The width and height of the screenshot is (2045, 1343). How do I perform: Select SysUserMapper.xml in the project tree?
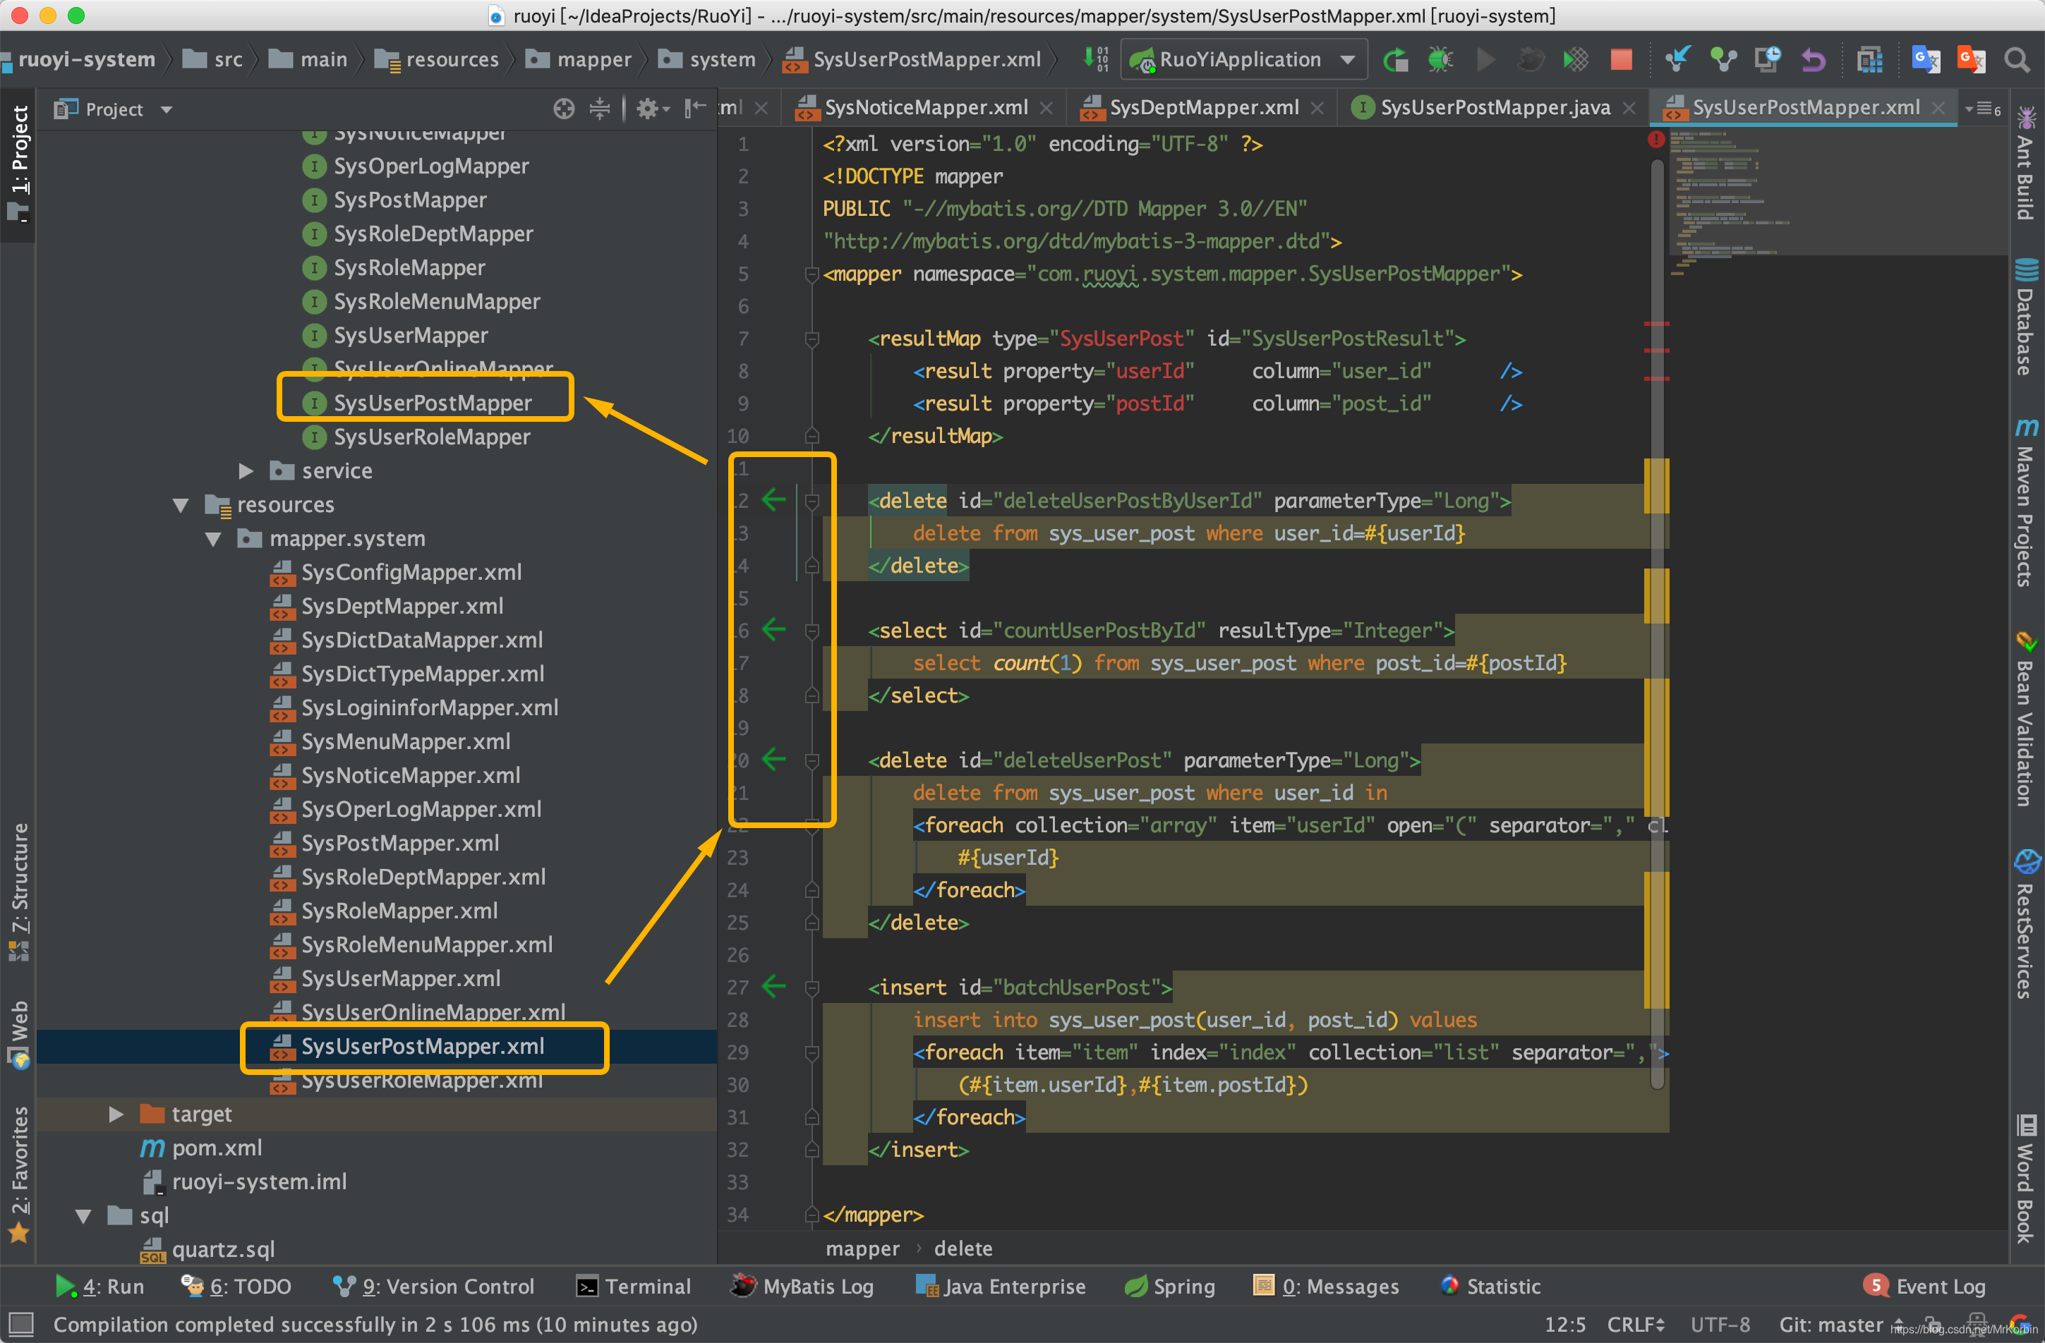[400, 978]
